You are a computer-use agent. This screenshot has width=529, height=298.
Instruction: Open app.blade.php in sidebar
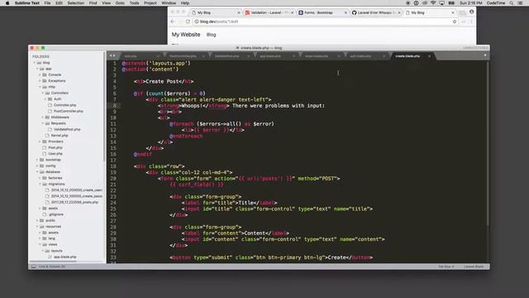coord(64,257)
